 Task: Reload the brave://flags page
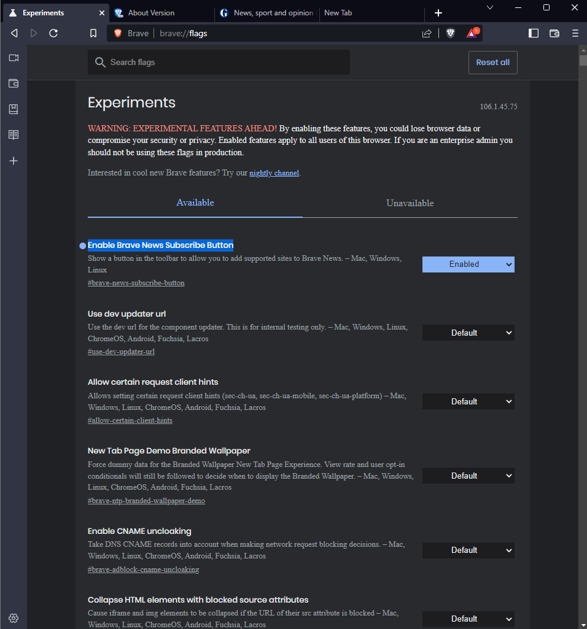click(53, 33)
